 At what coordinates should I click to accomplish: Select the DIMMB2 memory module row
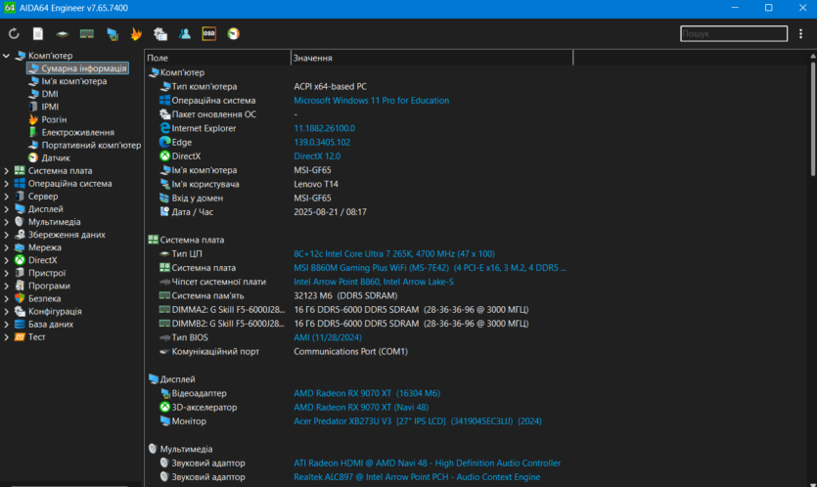(x=359, y=324)
